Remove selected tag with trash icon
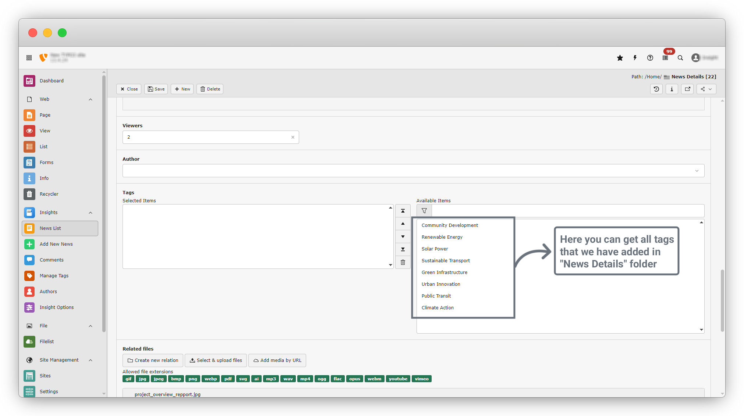The image size is (744, 416). [403, 262]
